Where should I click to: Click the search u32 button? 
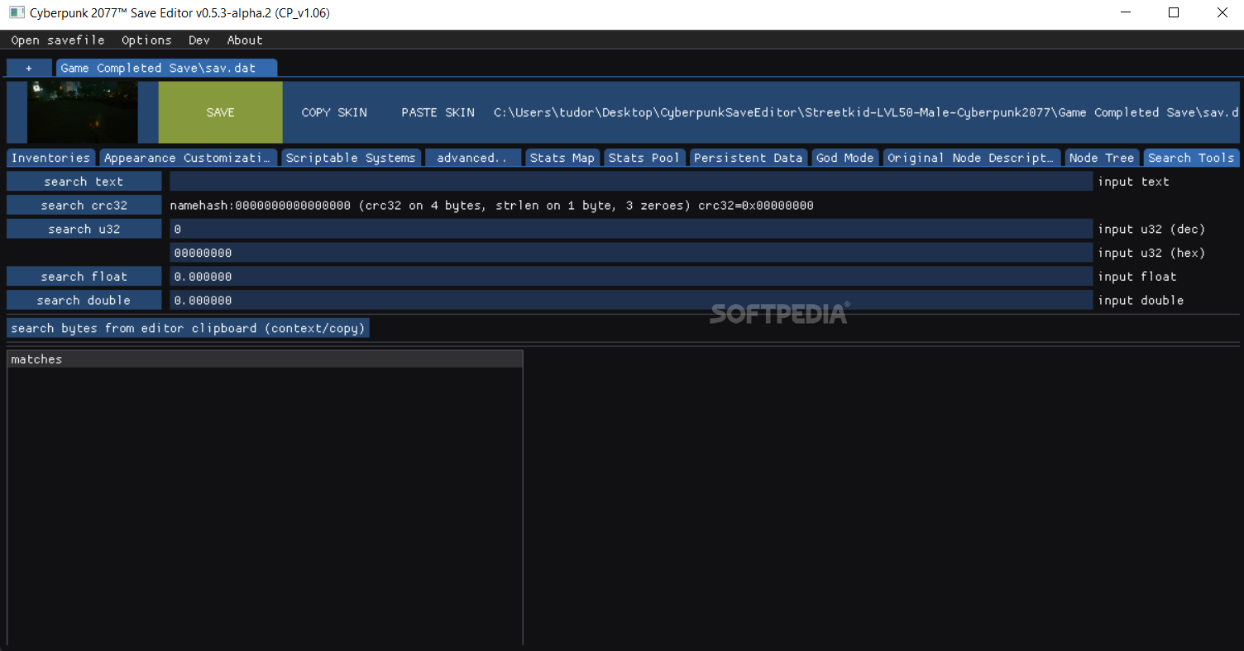[x=84, y=229]
